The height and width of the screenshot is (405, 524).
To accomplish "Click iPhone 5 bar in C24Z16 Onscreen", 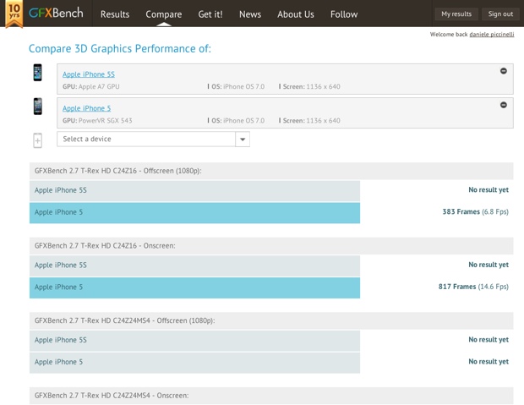I will [x=195, y=287].
